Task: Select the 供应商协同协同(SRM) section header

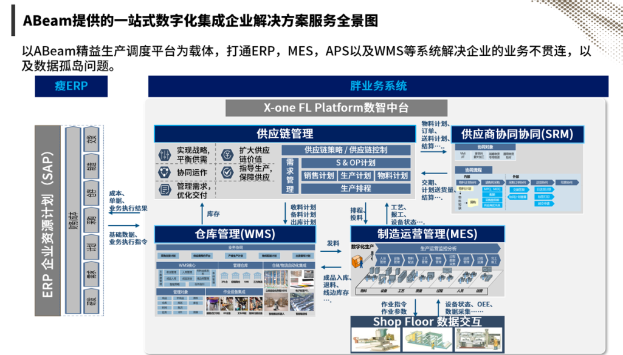Action: (517, 134)
